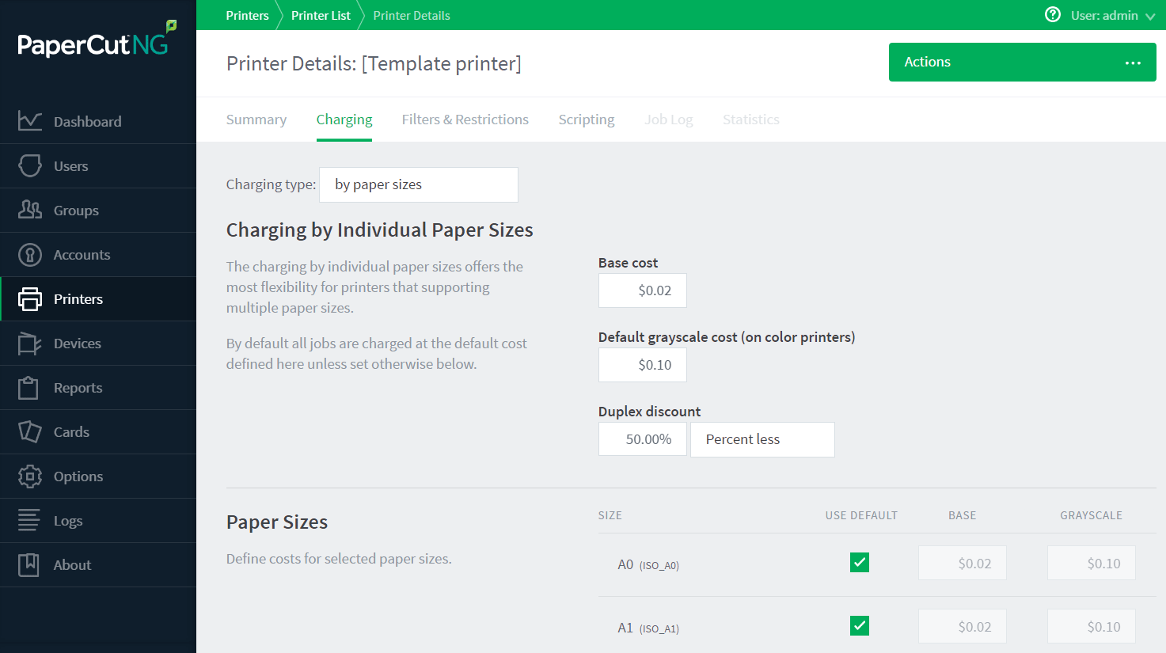The height and width of the screenshot is (653, 1166).
Task: Click the Actions button
Action: 1023,62
